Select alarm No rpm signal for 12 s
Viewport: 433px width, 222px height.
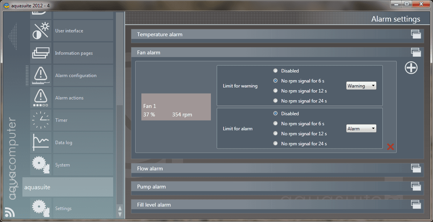pyautogui.click(x=275, y=133)
